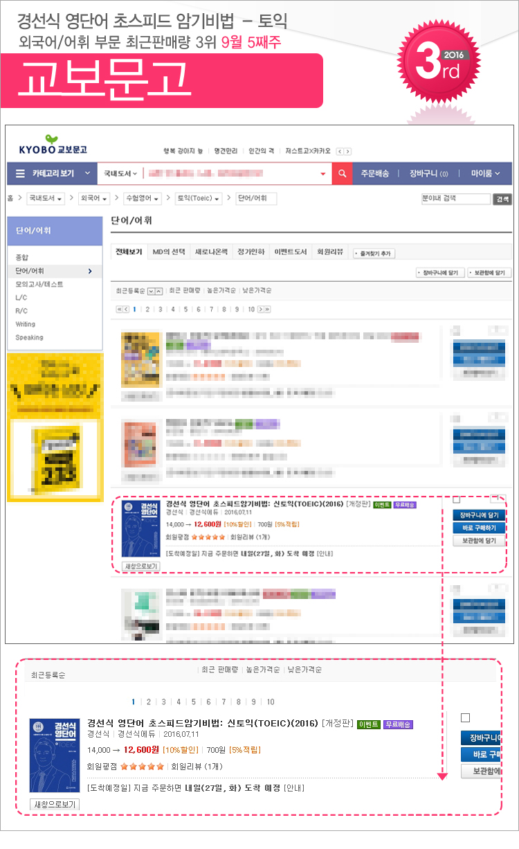Tick the checkbox in enlarged bottom listing
The image size is (519, 849).
[465, 717]
